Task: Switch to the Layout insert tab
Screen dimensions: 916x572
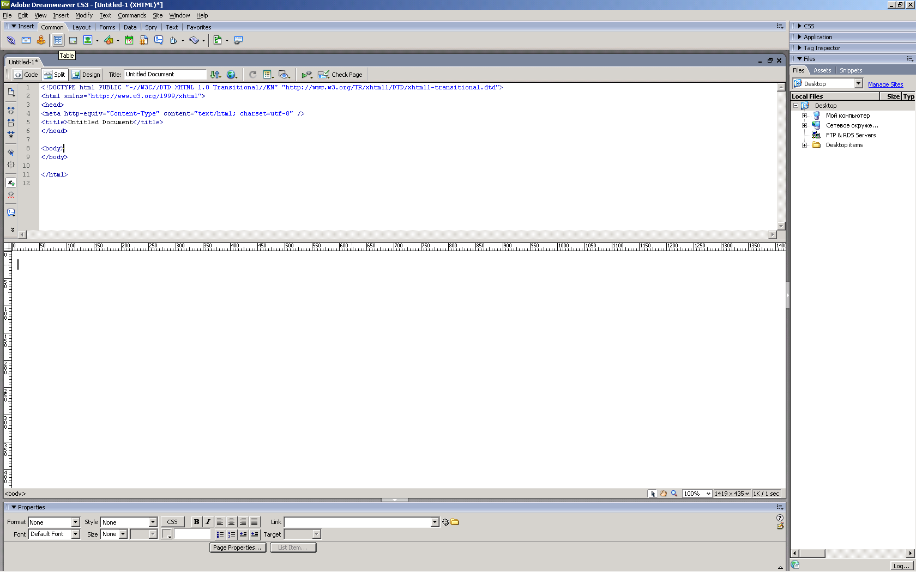Action: tap(82, 27)
